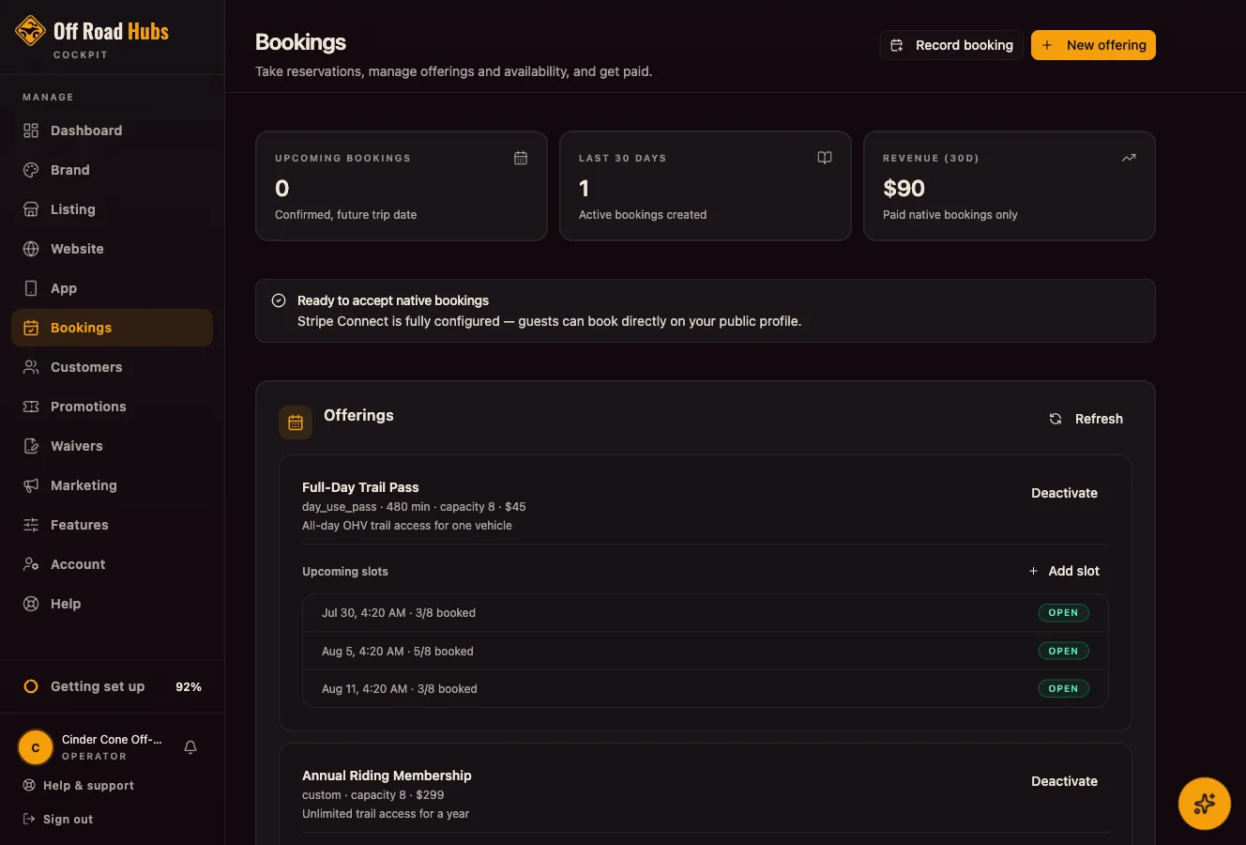
Task: Select the Aug 11, 4:20 AM slot row
Action: click(x=706, y=688)
